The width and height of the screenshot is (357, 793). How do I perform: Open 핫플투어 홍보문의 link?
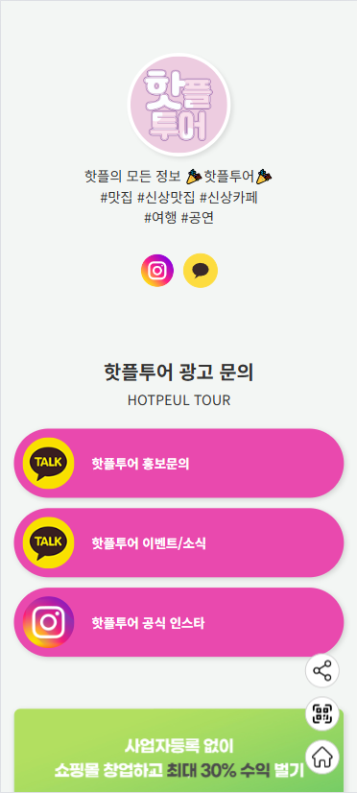[178, 464]
